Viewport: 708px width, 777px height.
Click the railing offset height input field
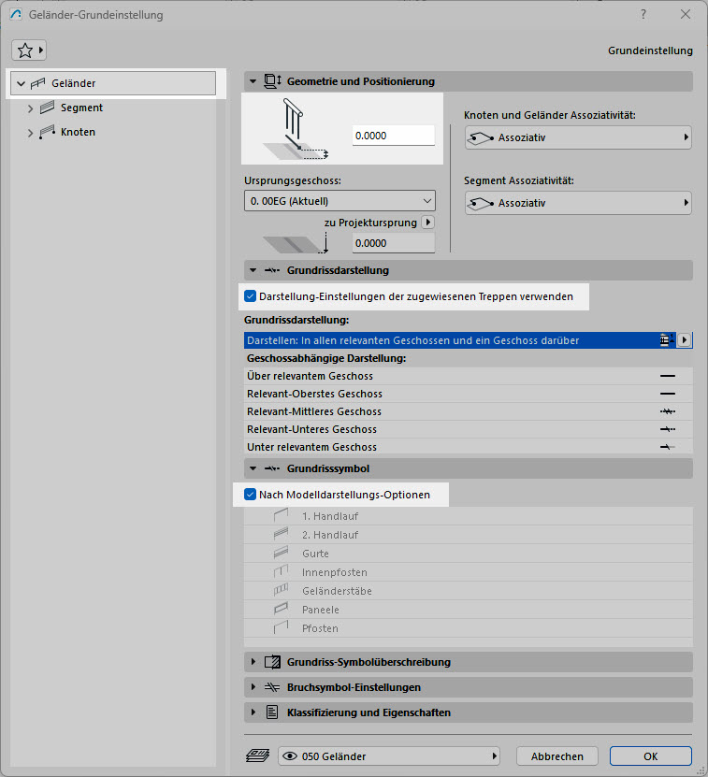(x=393, y=136)
